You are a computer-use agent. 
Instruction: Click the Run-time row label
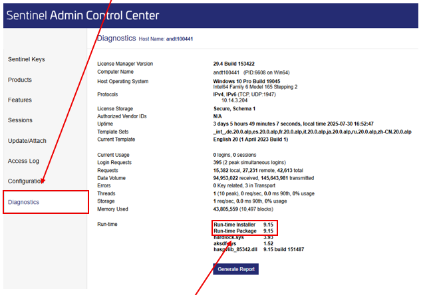107,224
